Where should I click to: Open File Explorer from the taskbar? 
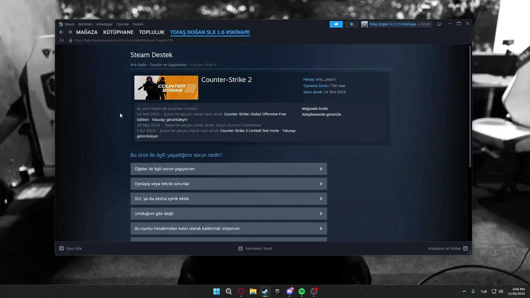point(253,291)
